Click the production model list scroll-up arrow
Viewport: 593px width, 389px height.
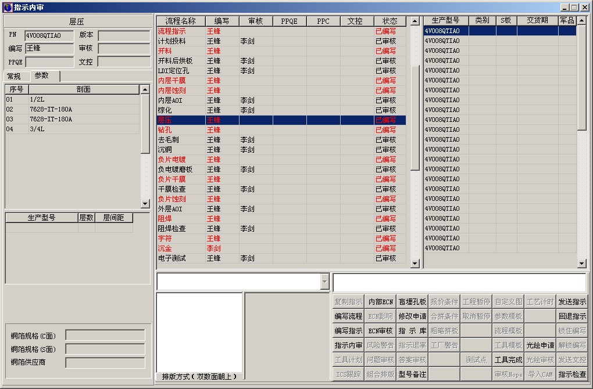click(x=581, y=20)
